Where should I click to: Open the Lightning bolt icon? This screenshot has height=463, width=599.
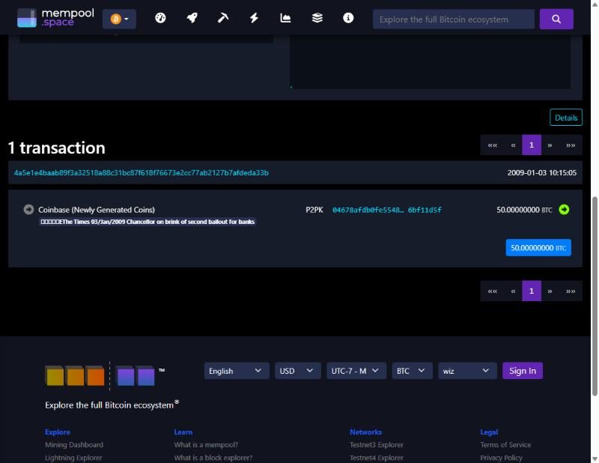[254, 18]
